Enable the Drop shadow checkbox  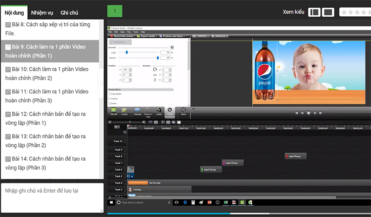pos(110,93)
